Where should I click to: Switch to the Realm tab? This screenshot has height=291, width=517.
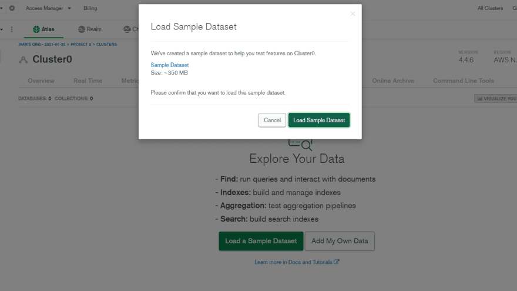(90, 29)
